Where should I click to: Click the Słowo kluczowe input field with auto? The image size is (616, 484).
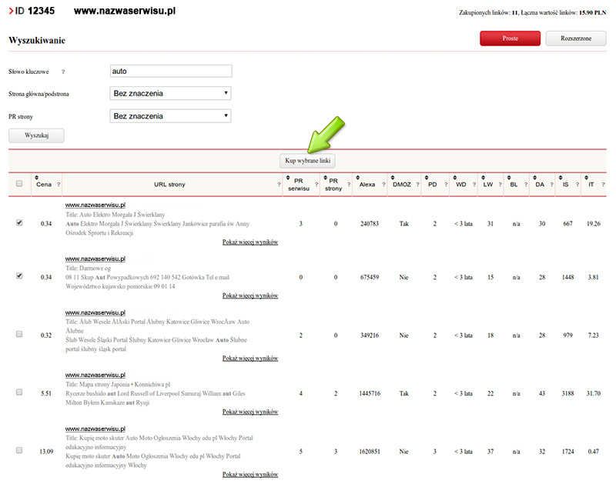171,71
